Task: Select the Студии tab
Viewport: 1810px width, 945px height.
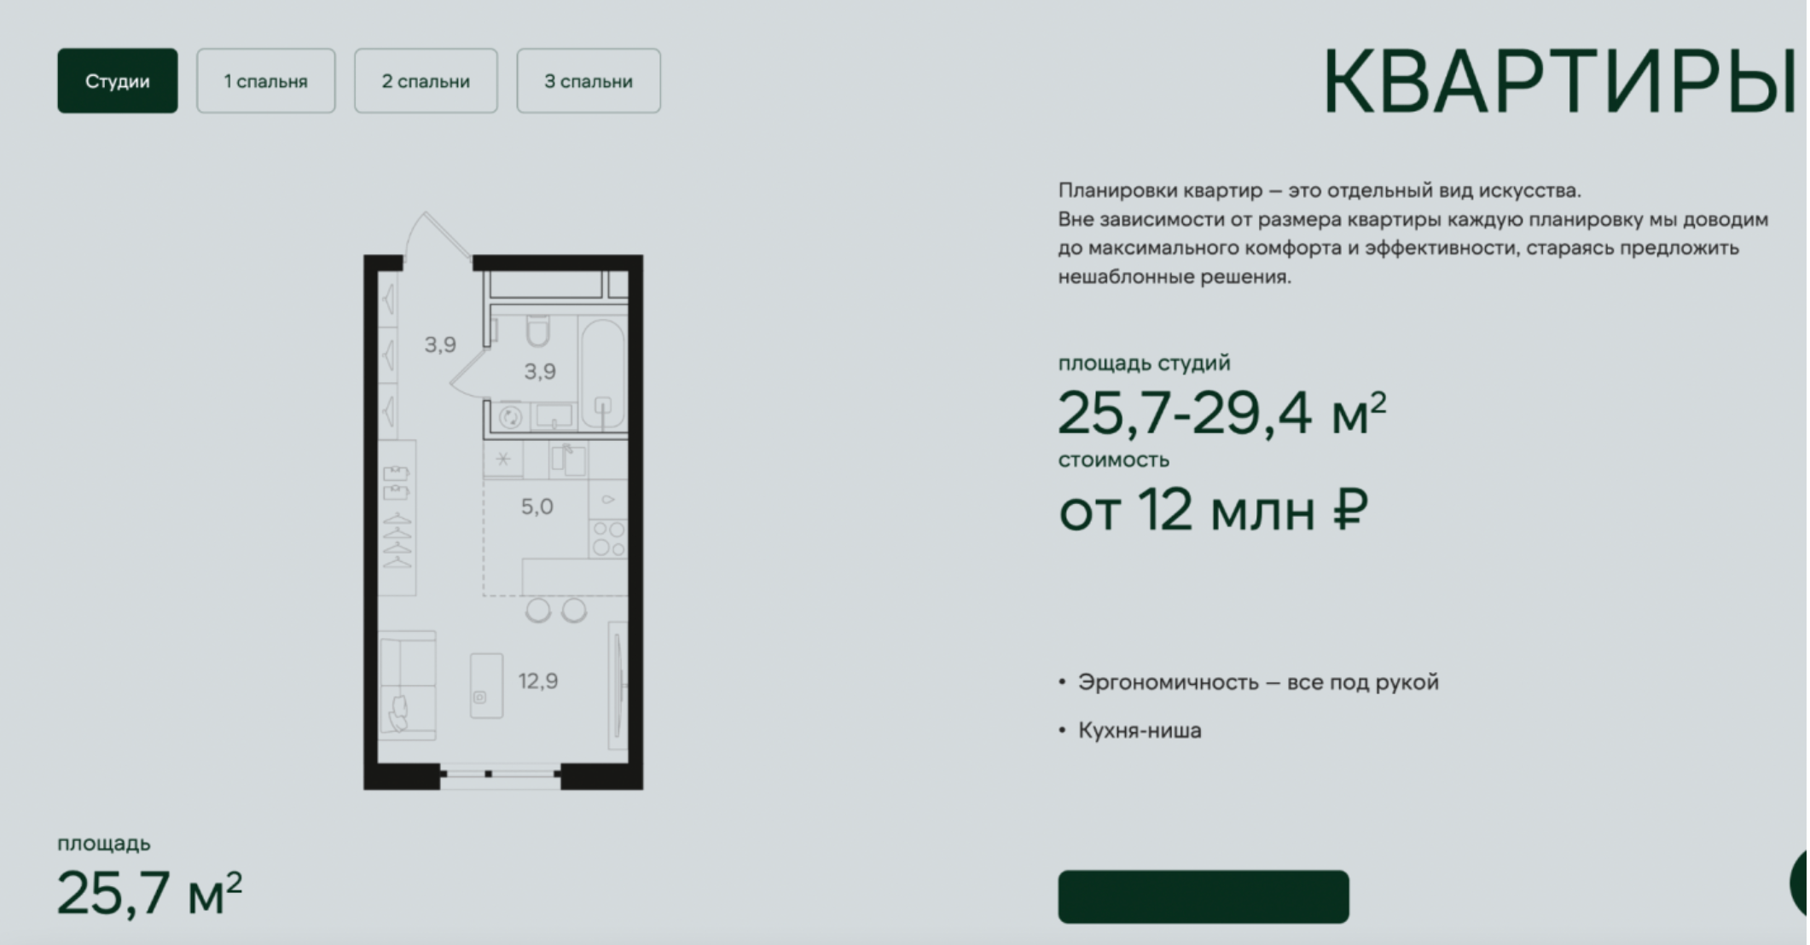Action: coord(118,81)
